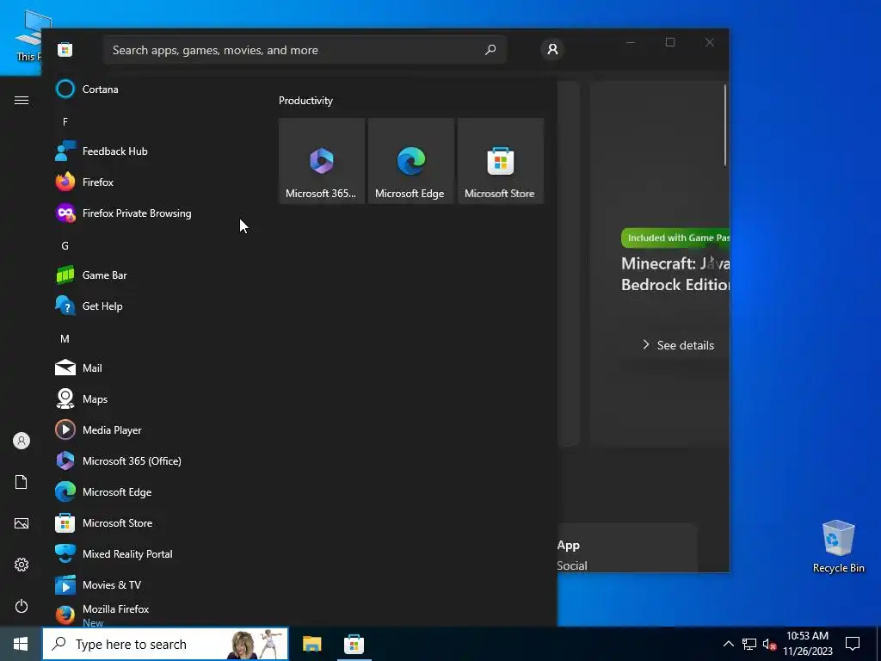Open the Mail app
The height and width of the screenshot is (661, 881).
tap(151, 368)
